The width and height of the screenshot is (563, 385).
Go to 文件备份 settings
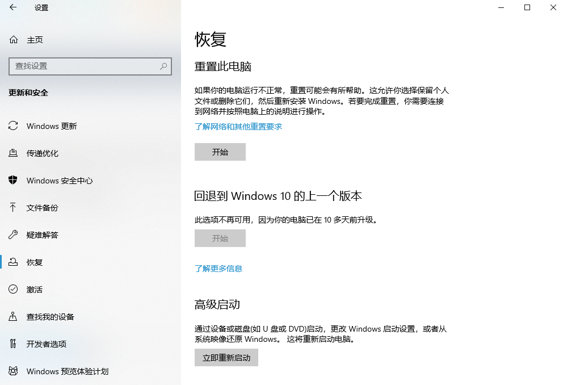click(x=43, y=208)
